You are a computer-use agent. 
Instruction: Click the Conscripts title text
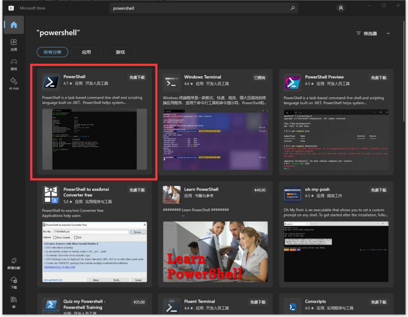(x=316, y=301)
